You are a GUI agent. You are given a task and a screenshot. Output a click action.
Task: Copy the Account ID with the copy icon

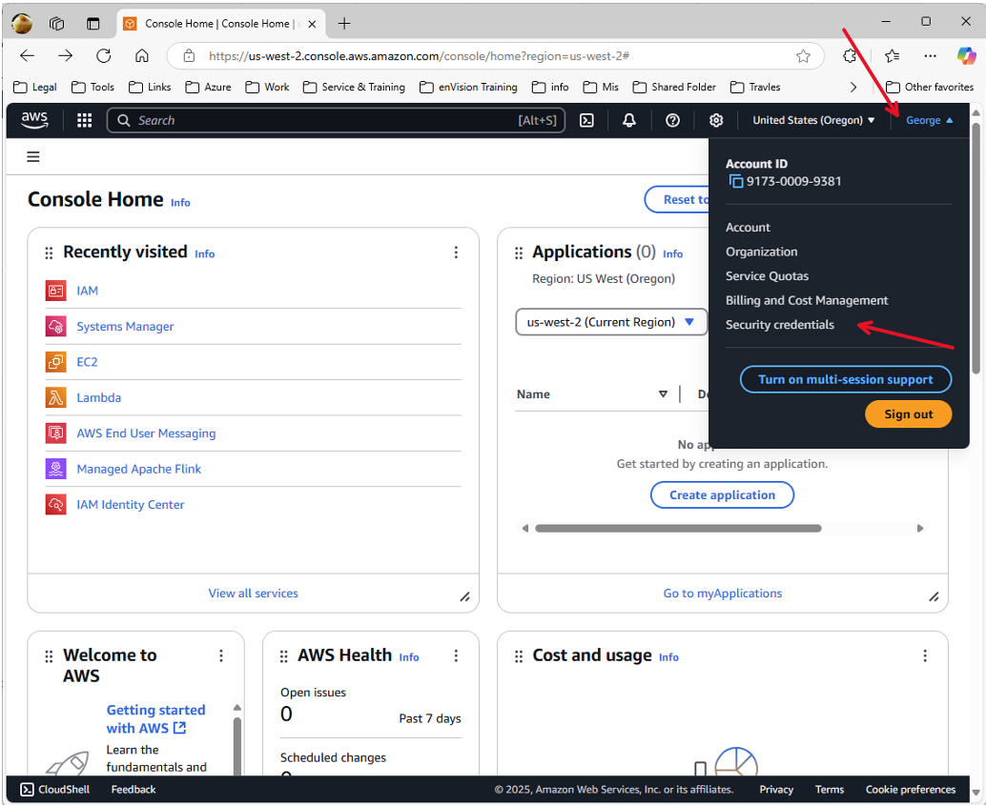[x=735, y=182]
